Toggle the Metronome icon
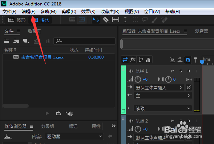 172,60
